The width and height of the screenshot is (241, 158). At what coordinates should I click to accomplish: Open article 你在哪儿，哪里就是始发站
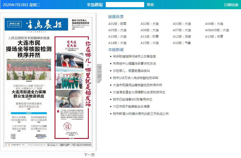click(131, 71)
